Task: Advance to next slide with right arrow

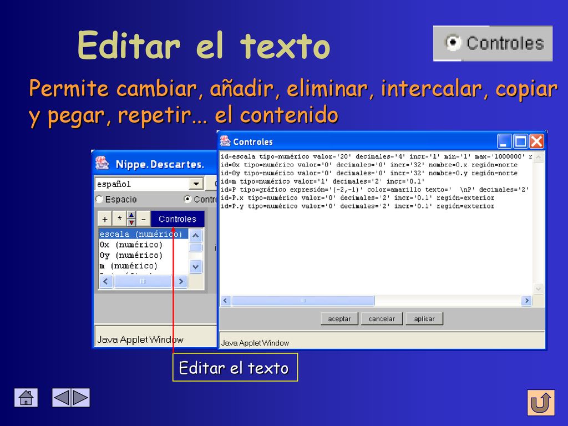Action: pos(80,397)
